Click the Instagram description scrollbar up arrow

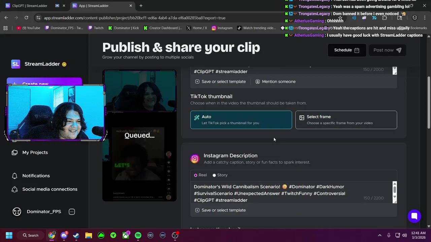tap(395, 184)
